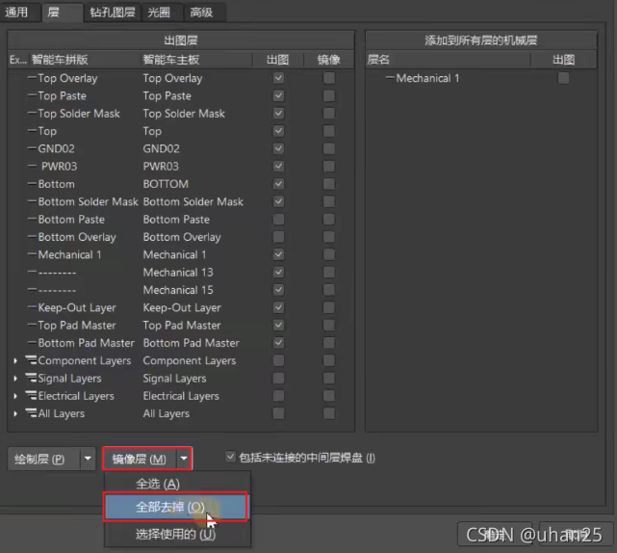Click the 层名 column header
The height and width of the screenshot is (553, 617).
[x=449, y=60]
